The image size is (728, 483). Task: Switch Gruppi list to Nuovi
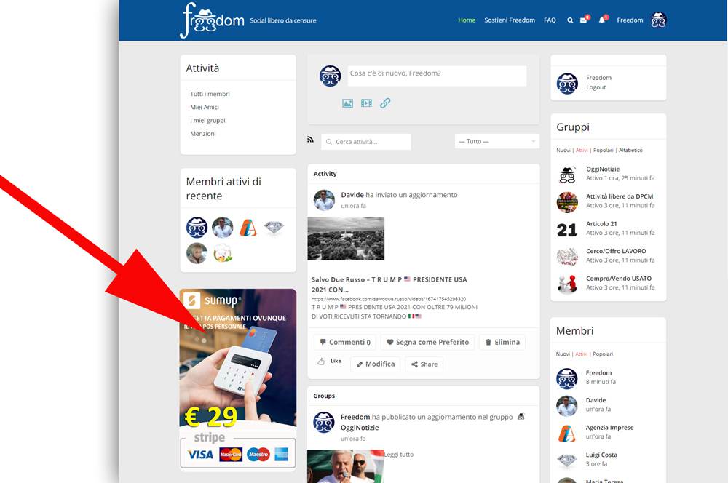click(563, 151)
